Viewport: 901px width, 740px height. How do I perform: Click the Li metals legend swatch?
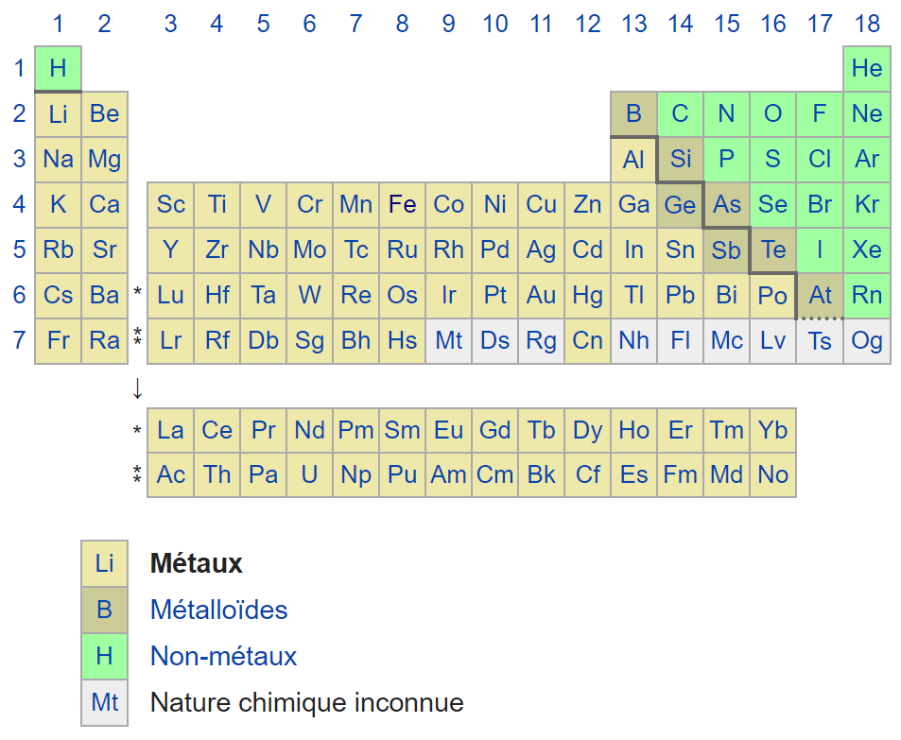pyautogui.click(x=104, y=564)
